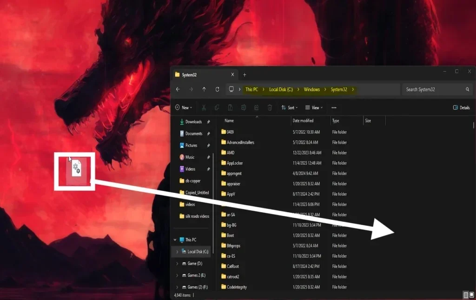Image resolution: width=476 pixels, height=300 pixels.
Task: Click the Delete trash icon
Action: (270, 107)
